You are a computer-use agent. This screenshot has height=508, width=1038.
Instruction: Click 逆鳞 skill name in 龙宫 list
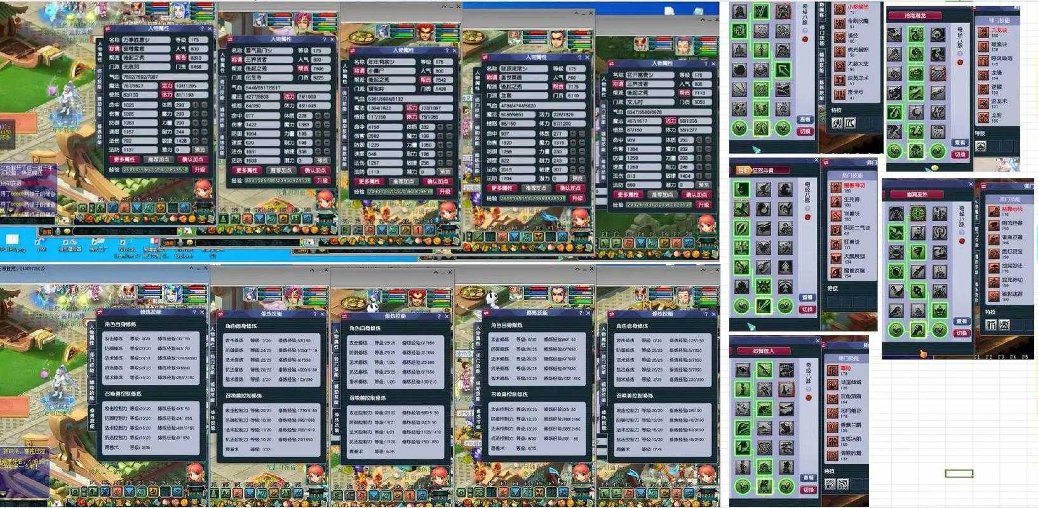click(x=997, y=87)
